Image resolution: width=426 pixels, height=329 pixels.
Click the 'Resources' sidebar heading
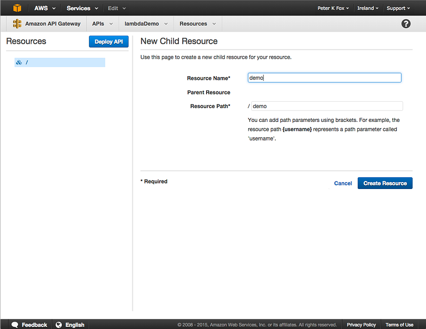point(26,41)
